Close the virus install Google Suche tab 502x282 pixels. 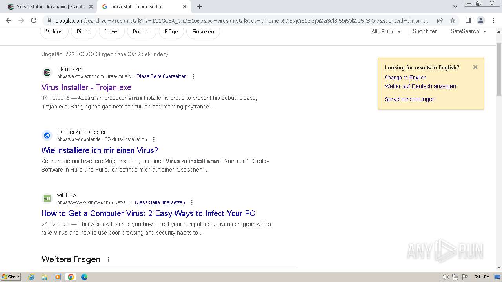pyautogui.click(x=185, y=7)
